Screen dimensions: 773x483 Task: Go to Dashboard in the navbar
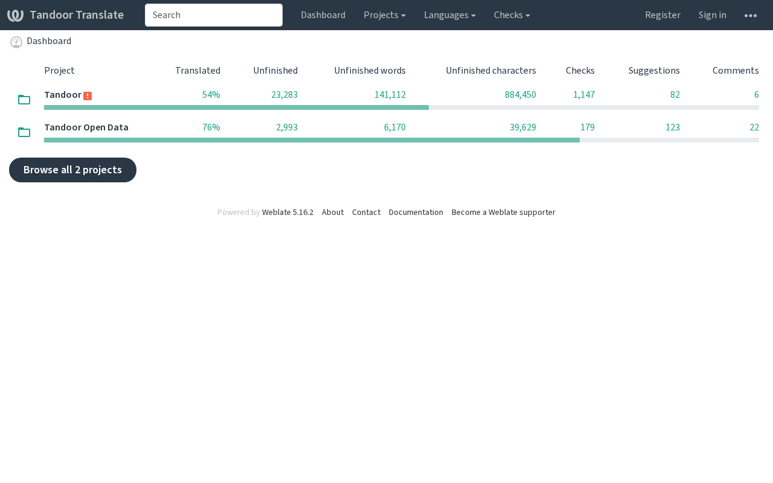(323, 15)
